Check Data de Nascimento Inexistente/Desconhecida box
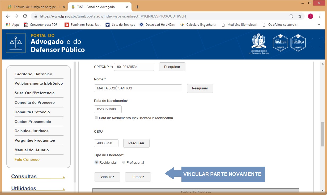The image size is (327, 195). (96, 118)
